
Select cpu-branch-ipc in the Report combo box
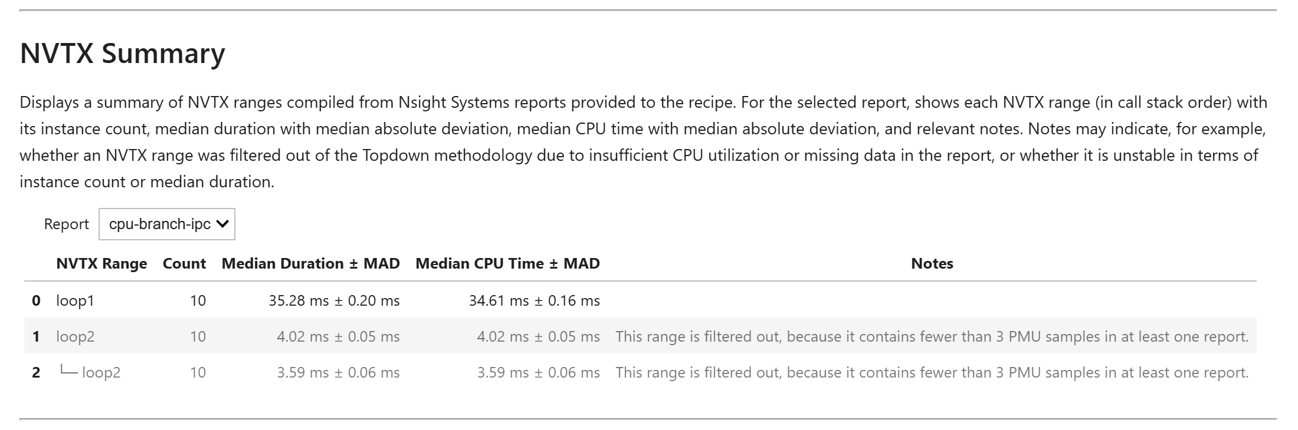167,224
